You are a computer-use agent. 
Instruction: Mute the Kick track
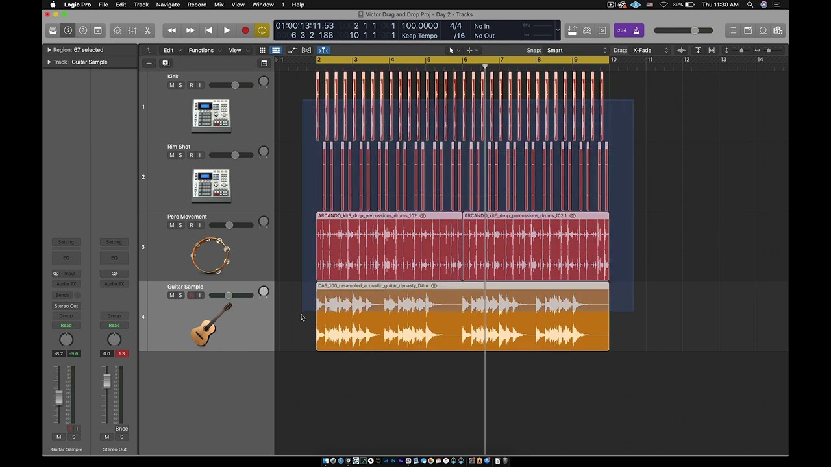[172, 85]
